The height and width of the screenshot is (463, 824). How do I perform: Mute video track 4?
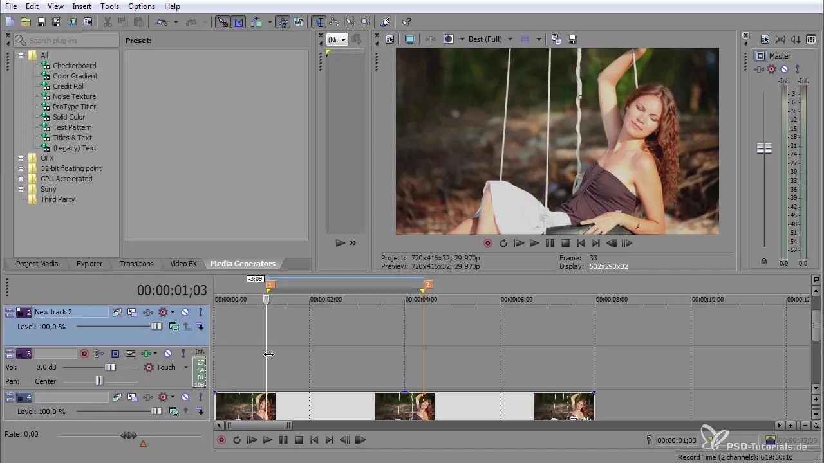(185, 397)
